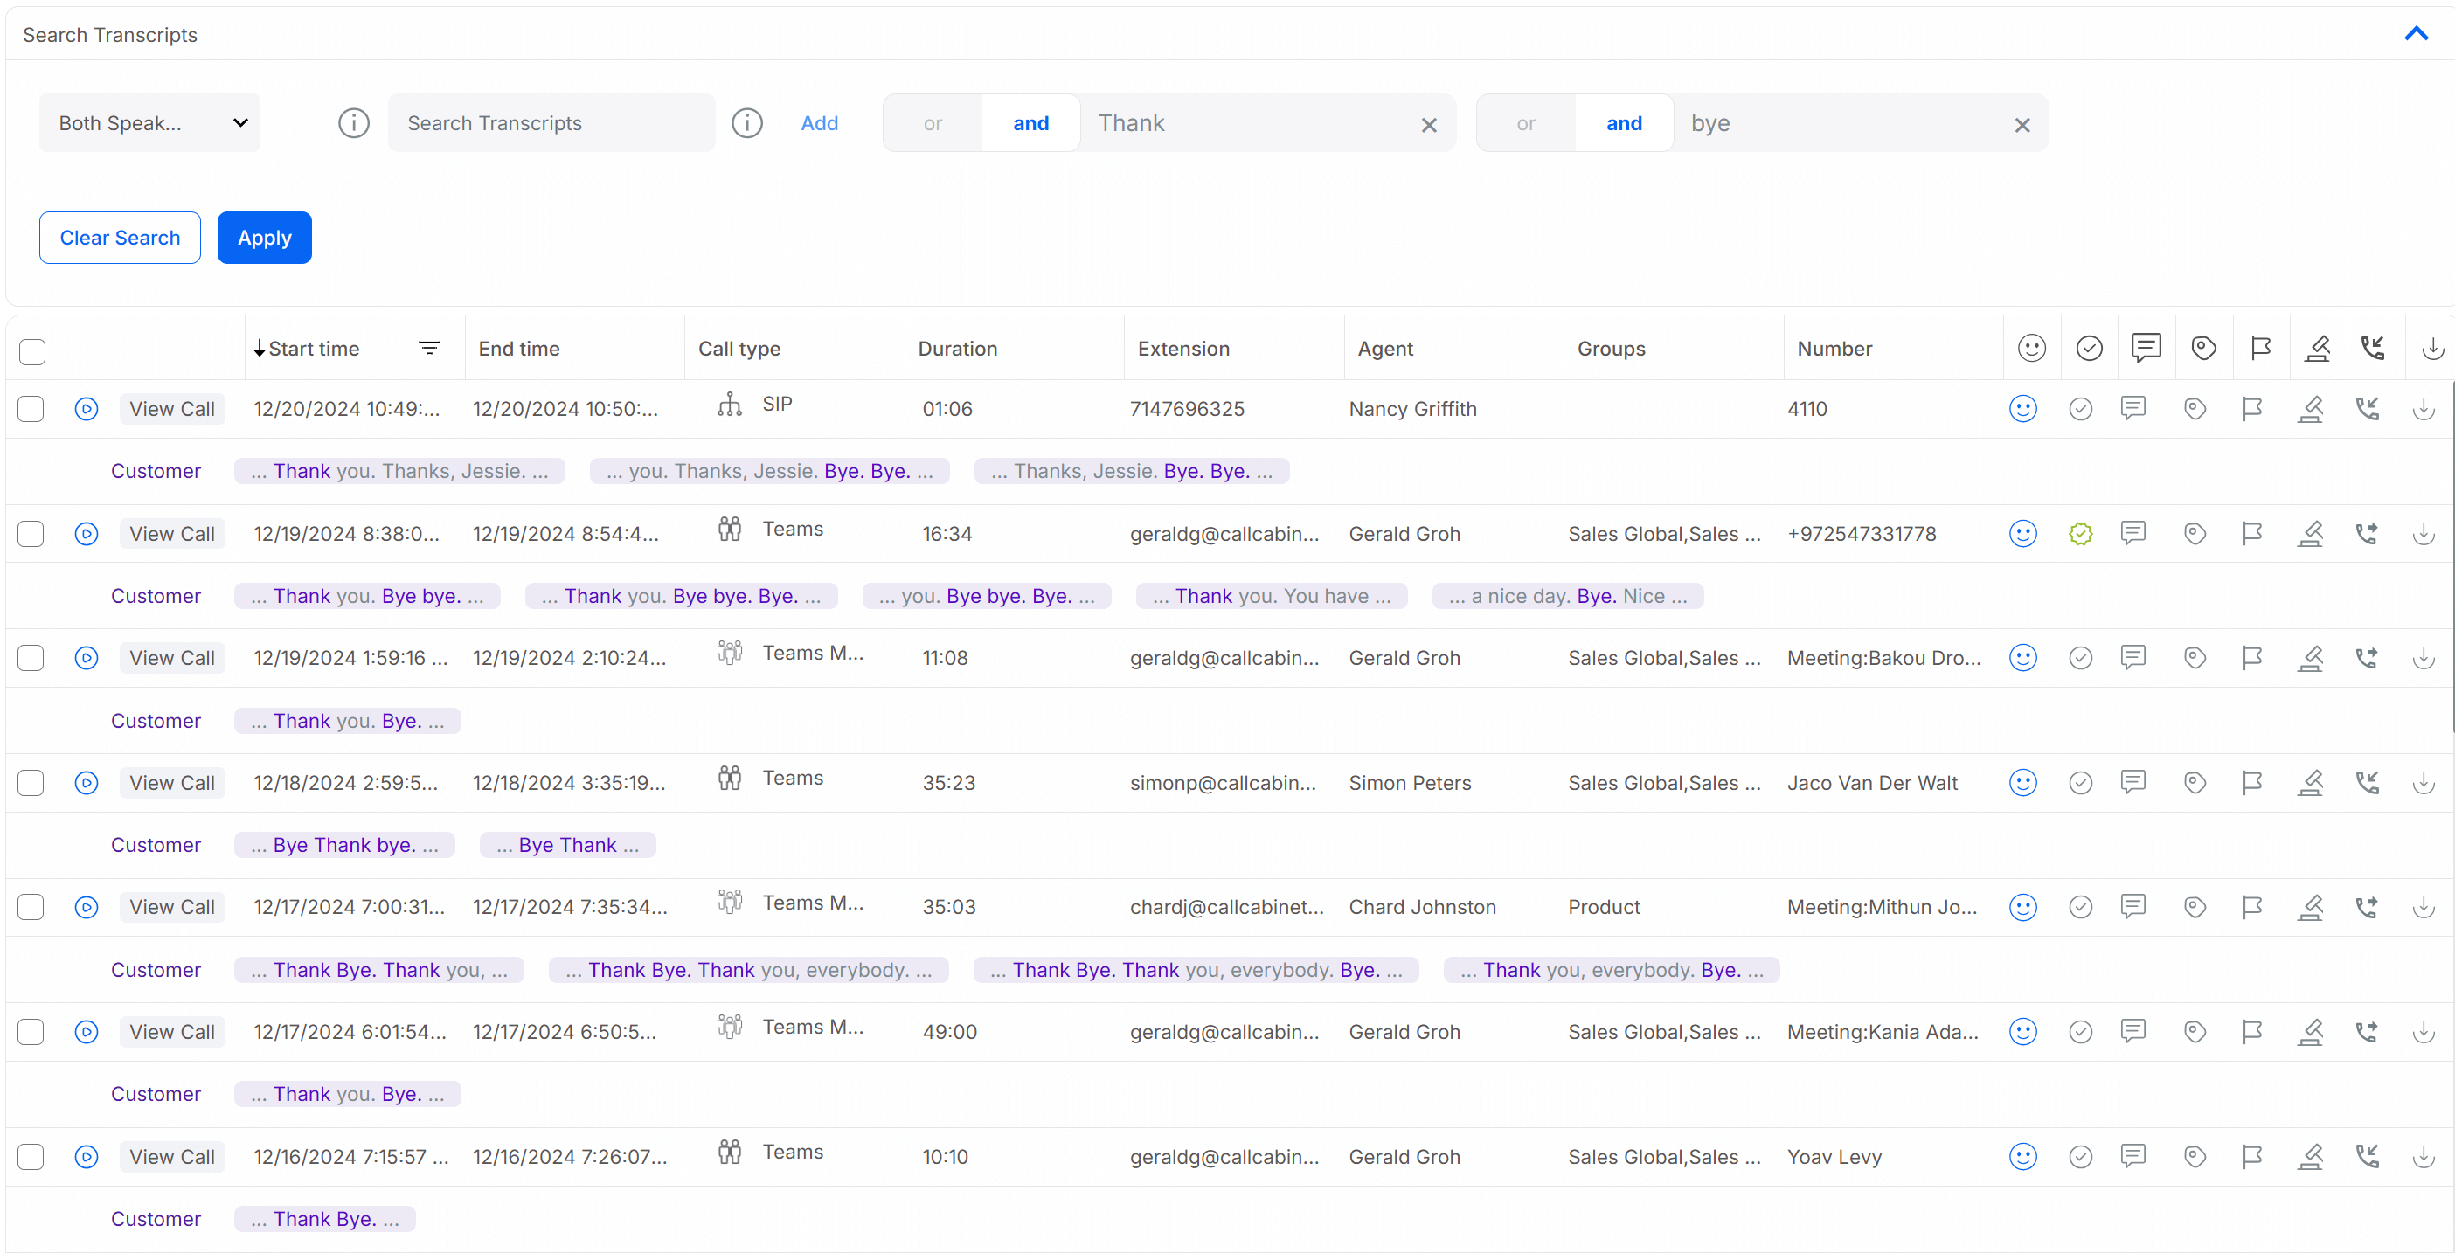This screenshot has width=2455, height=1253.
Task: Tag the Yoav Levy call
Action: pos(2195,1157)
